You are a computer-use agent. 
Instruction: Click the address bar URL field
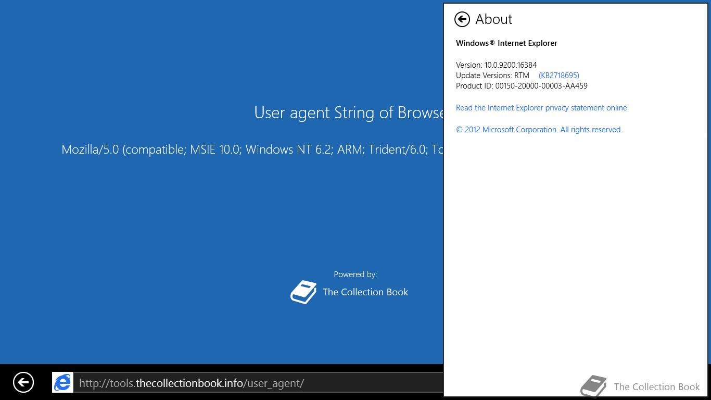coord(258,383)
